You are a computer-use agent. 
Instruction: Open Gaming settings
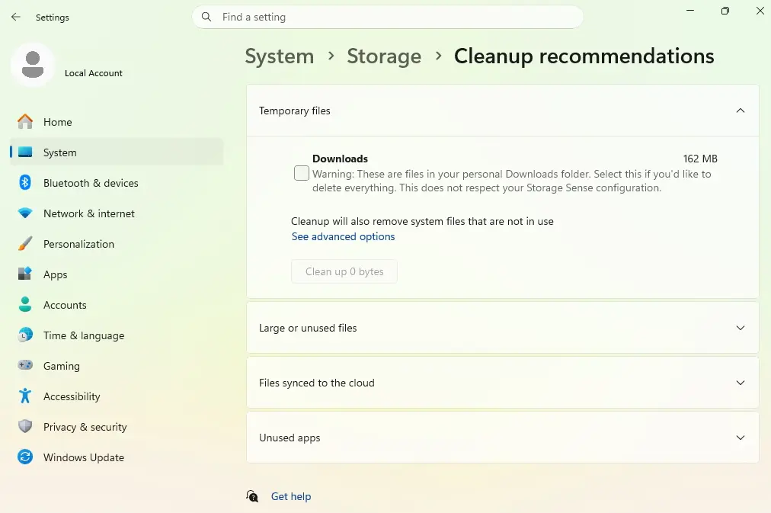click(x=117, y=365)
